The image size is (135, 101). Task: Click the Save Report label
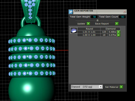coord(102,24)
